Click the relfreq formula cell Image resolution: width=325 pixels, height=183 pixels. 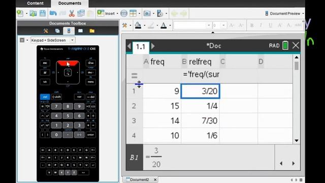coord(201,75)
